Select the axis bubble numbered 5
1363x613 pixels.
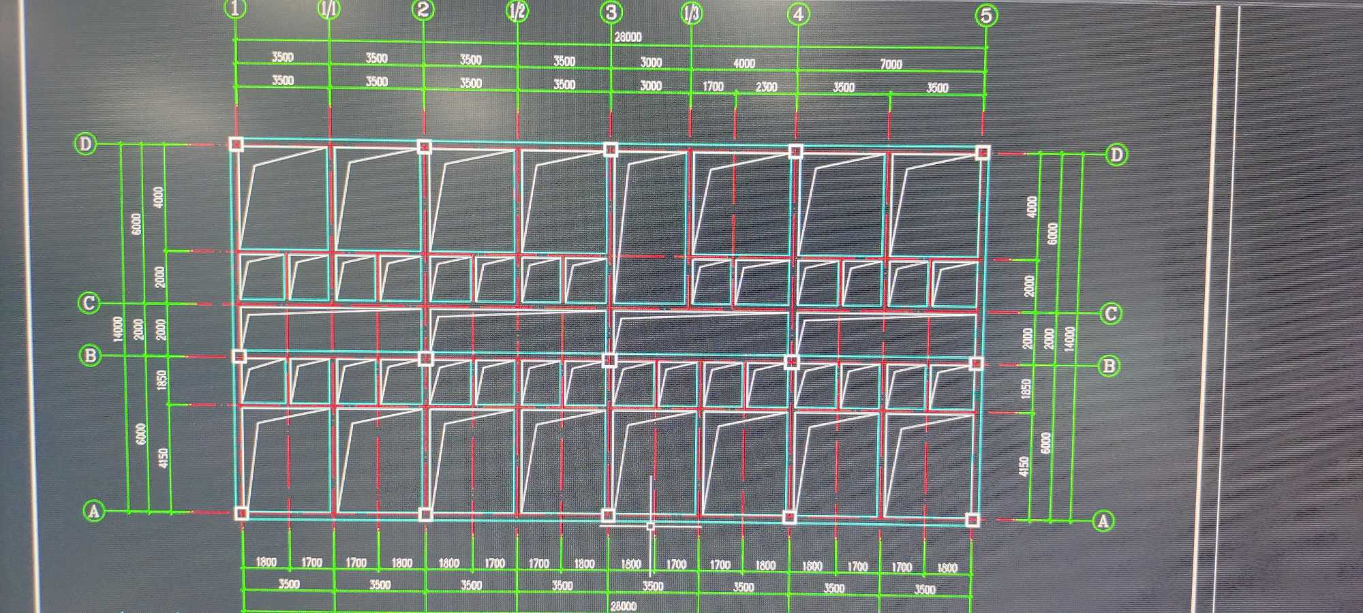pyautogui.click(x=987, y=16)
